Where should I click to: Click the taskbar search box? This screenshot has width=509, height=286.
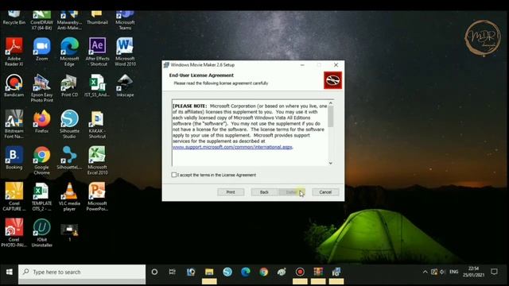point(82,272)
